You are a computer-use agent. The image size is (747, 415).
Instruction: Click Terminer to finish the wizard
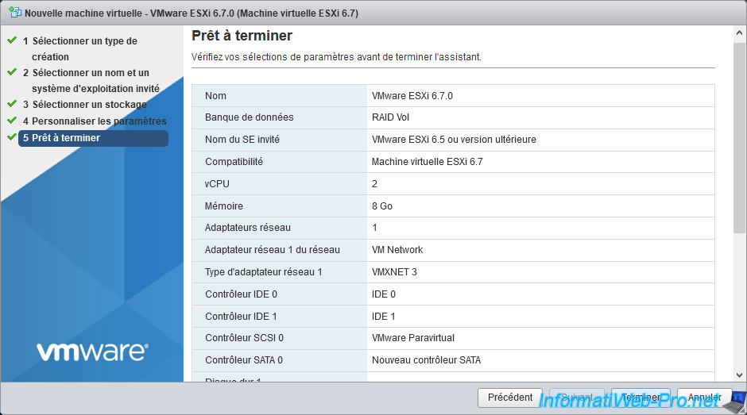[x=641, y=398]
